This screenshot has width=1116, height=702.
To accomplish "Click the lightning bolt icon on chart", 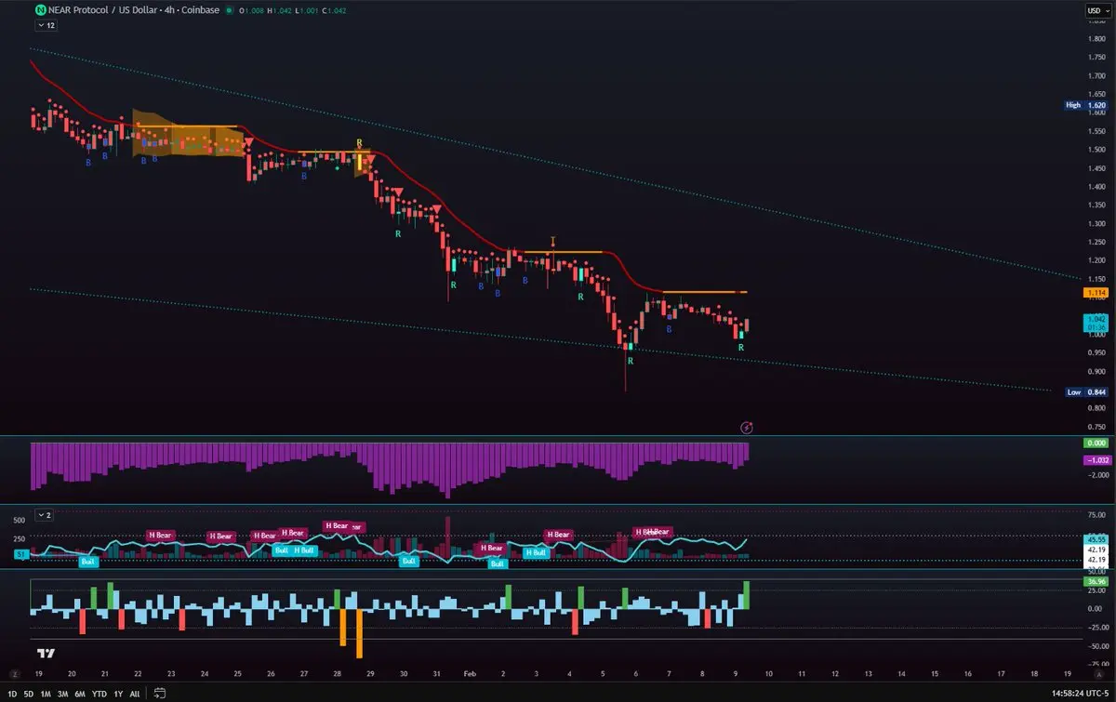I will [747, 428].
